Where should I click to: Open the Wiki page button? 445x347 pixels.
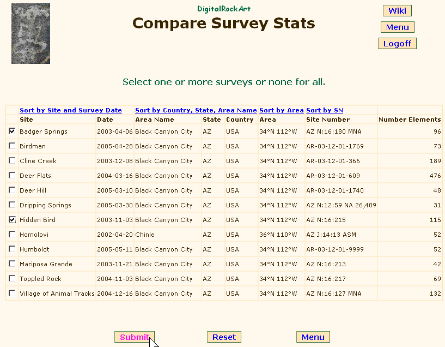click(x=397, y=11)
